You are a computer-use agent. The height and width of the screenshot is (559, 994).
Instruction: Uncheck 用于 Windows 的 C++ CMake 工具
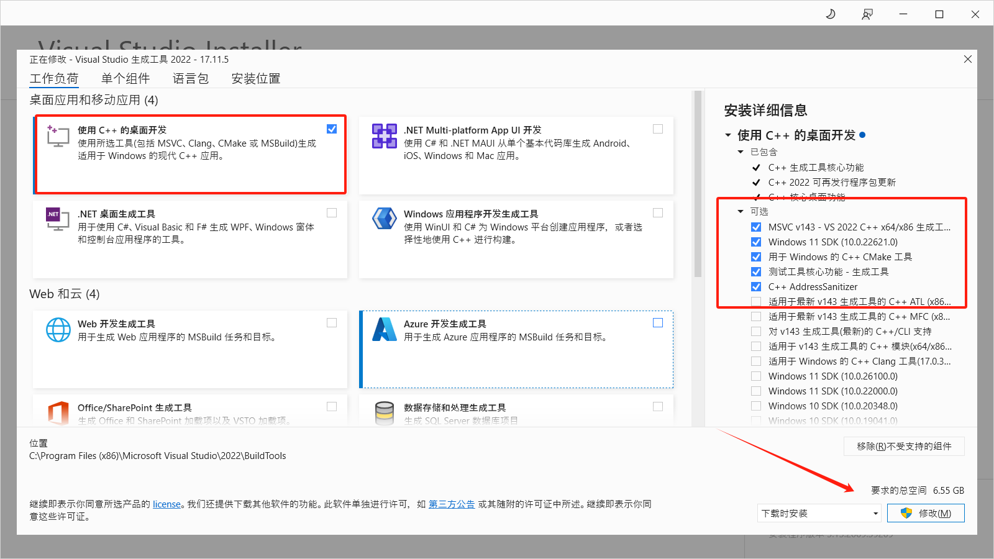756,257
